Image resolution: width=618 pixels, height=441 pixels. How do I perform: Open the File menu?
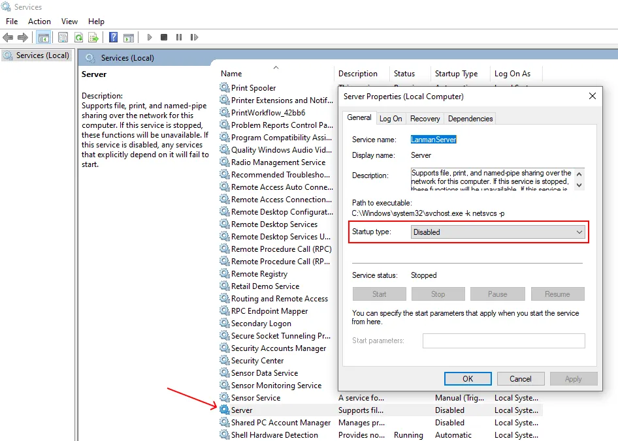(x=12, y=22)
